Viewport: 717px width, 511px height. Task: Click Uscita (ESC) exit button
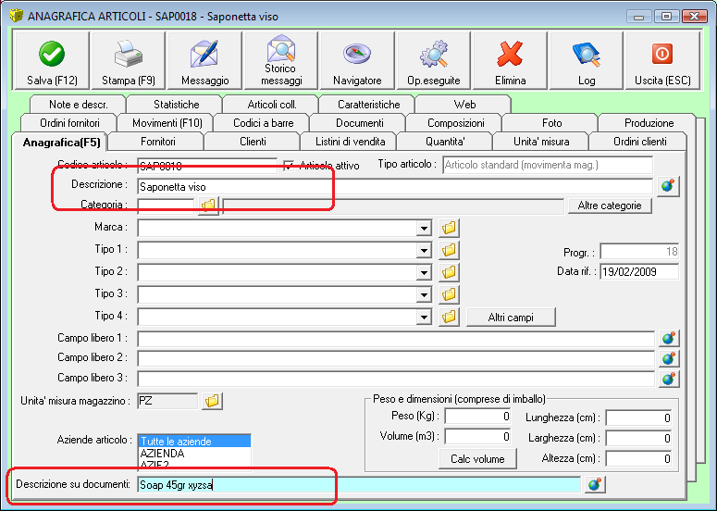coord(662,60)
